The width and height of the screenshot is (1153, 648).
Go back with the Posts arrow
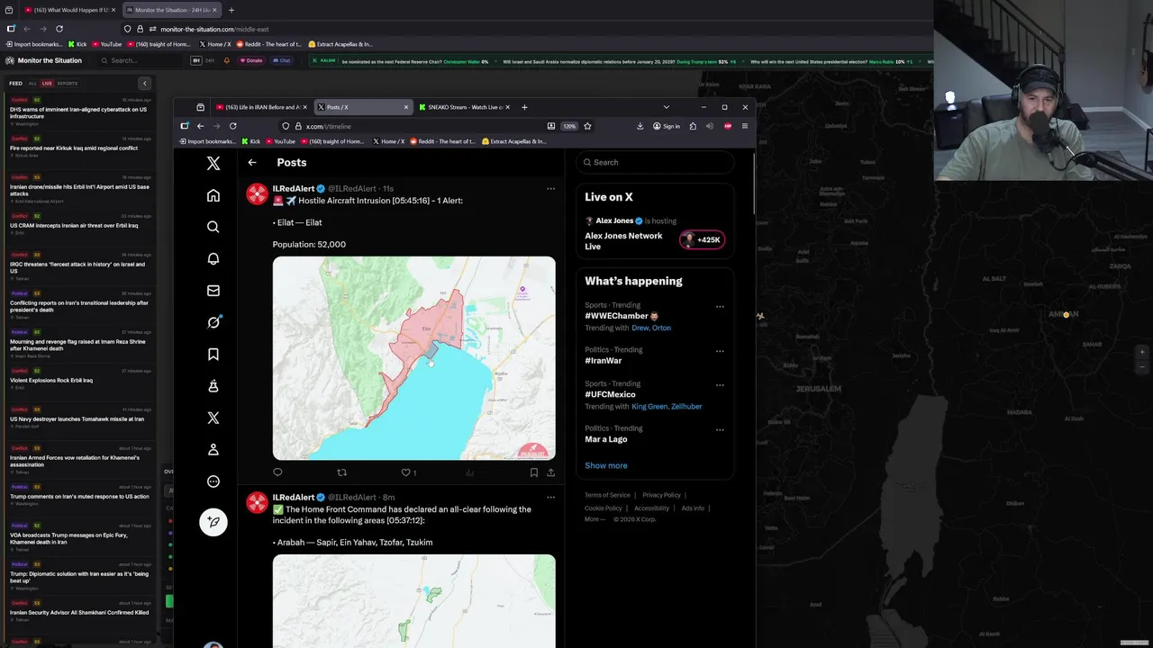(x=252, y=163)
